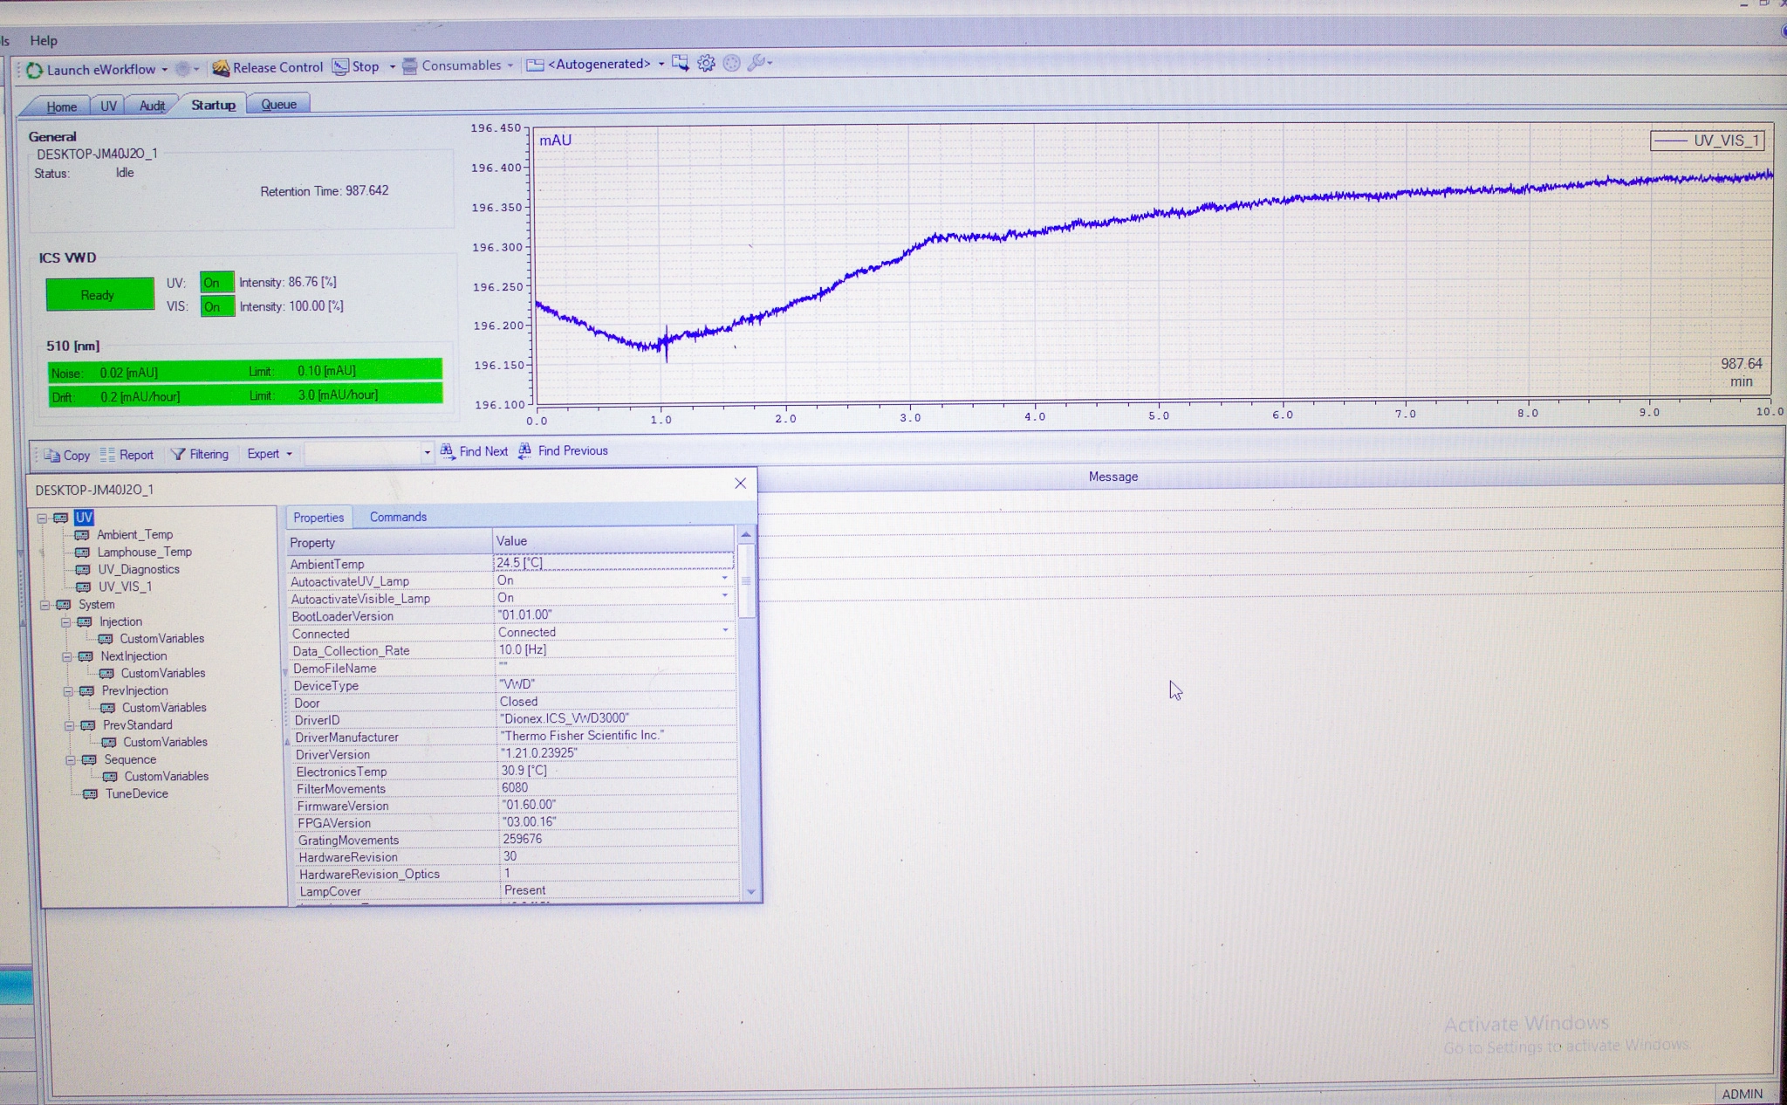Collapse the Injection tree node
This screenshot has height=1105, width=1787.
pyautogui.click(x=65, y=622)
